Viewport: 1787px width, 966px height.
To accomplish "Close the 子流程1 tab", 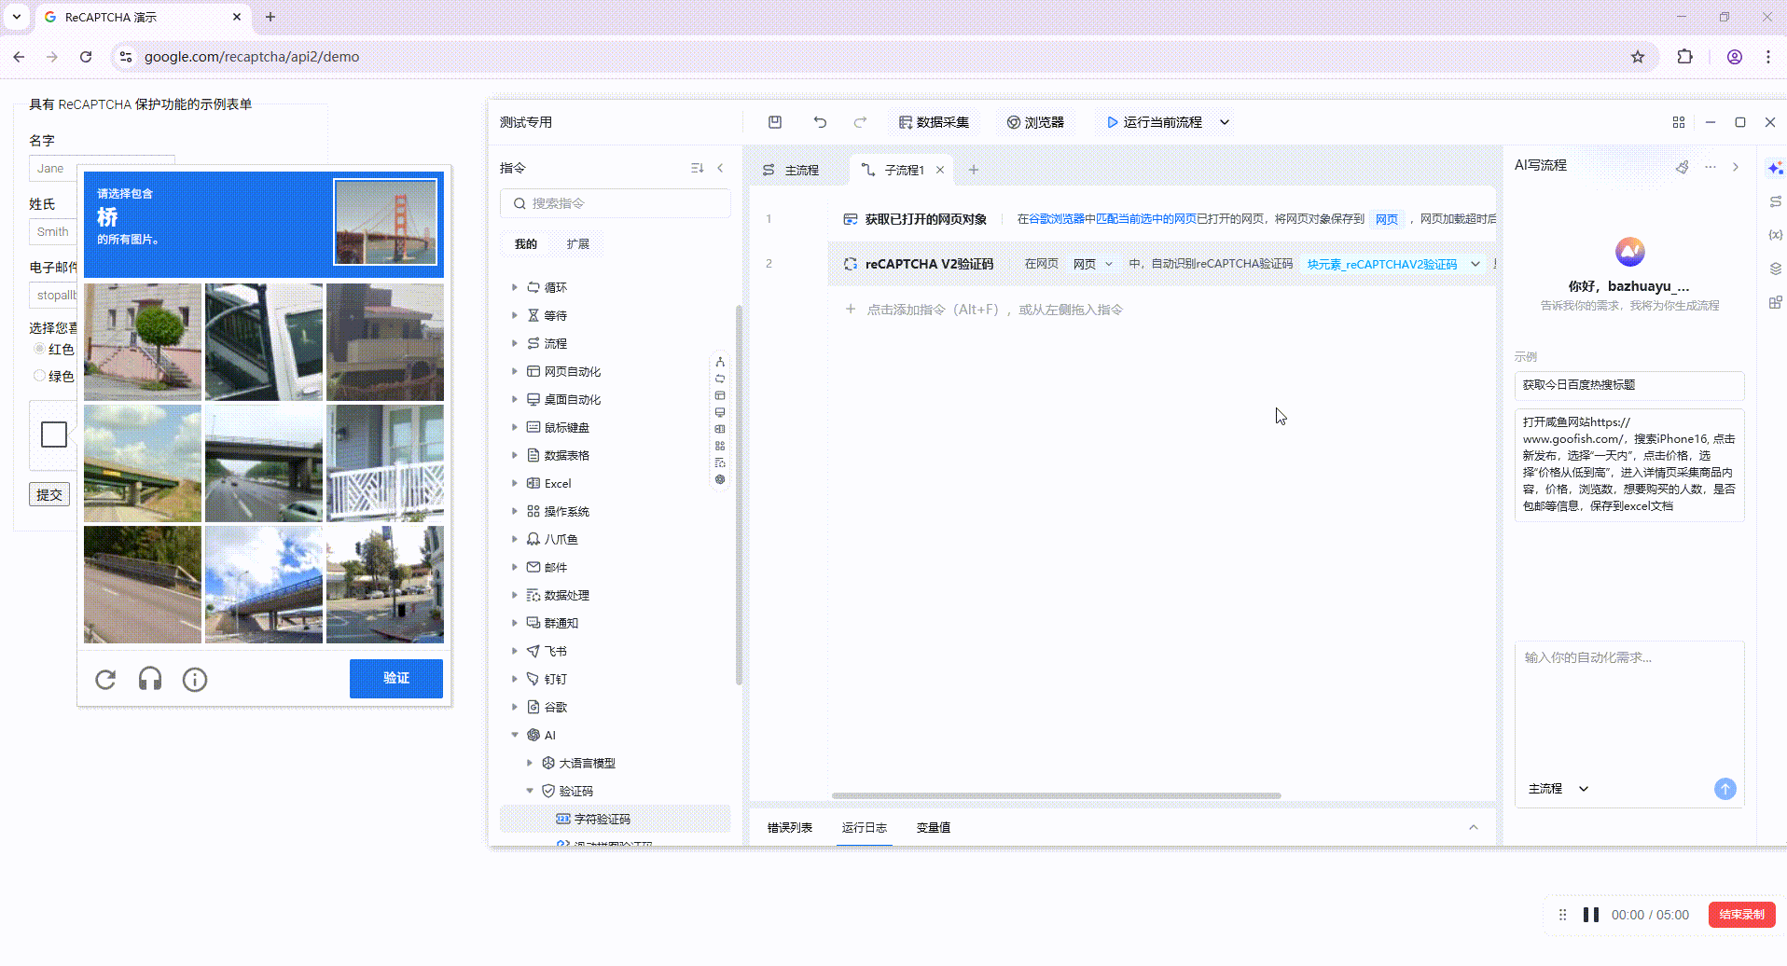I will pyautogui.click(x=940, y=170).
